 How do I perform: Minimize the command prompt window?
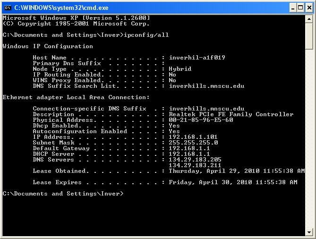[293, 8]
